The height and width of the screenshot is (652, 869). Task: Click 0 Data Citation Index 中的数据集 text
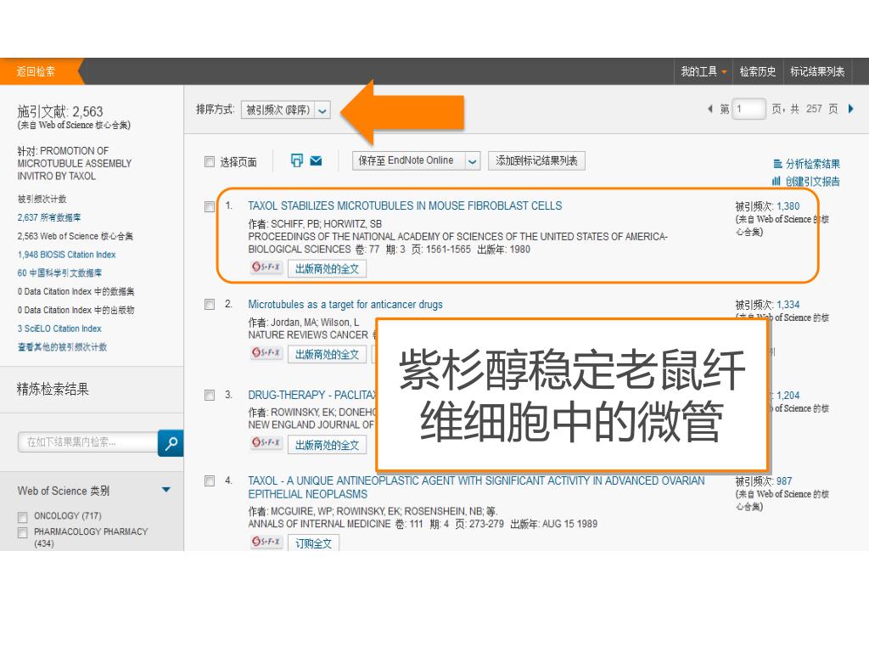[x=76, y=292]
